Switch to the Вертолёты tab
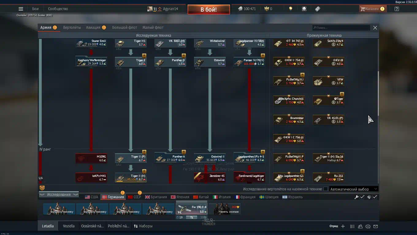The width and height of the screenshot is (417, 235). pyautogui.click(x=72, y=28)
